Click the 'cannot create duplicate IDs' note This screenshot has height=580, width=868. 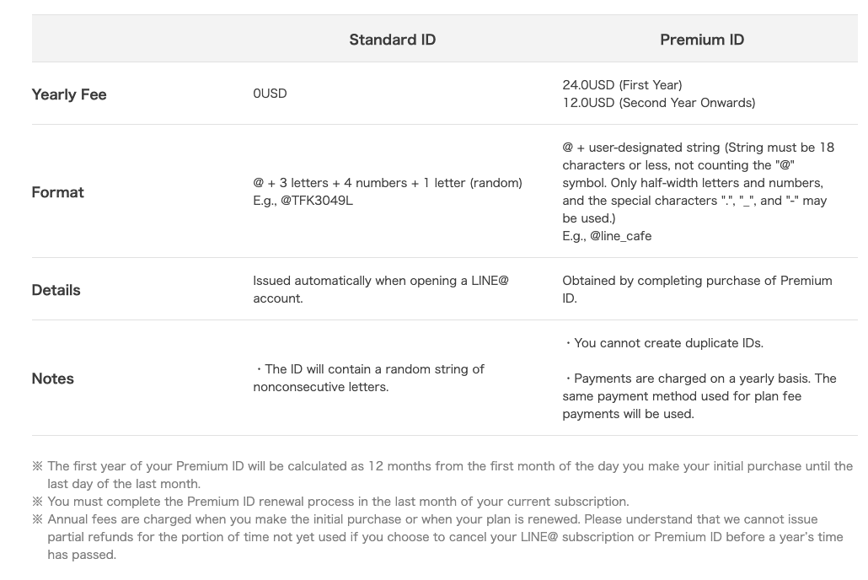(663, 343)
